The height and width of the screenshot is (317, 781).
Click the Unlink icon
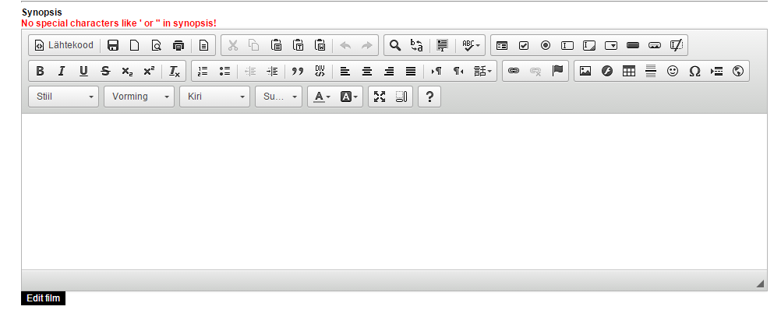pyautogui.click(x=535, y=71)
